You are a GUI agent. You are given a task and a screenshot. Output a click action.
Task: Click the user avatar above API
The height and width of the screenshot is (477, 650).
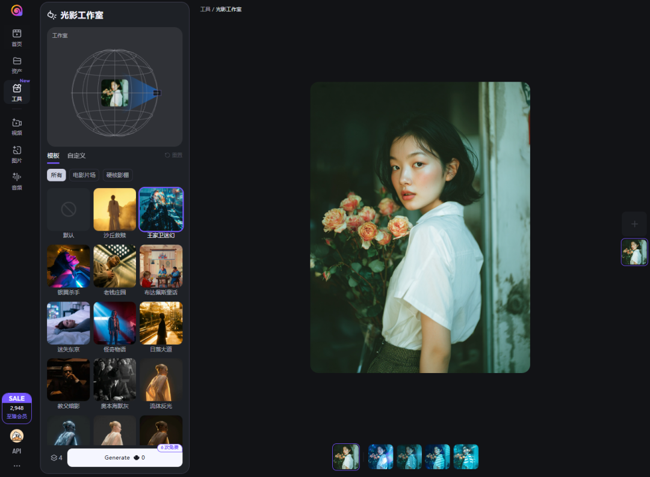point(17,436)
